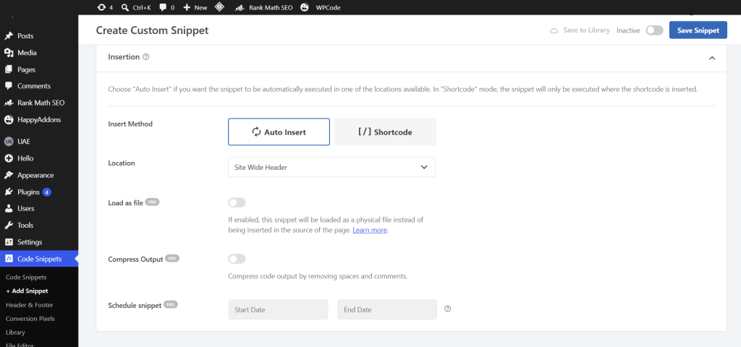Click the Posts pin icon in sidebar
The height and width of the screenshot is (347, 741).
pos(9,36)
